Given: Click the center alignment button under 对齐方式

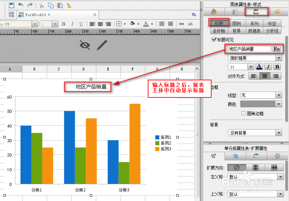Looking at the screenshot, I should (x=265, y=76).
